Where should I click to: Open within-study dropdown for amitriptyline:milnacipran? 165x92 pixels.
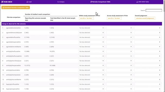point(92,61)
